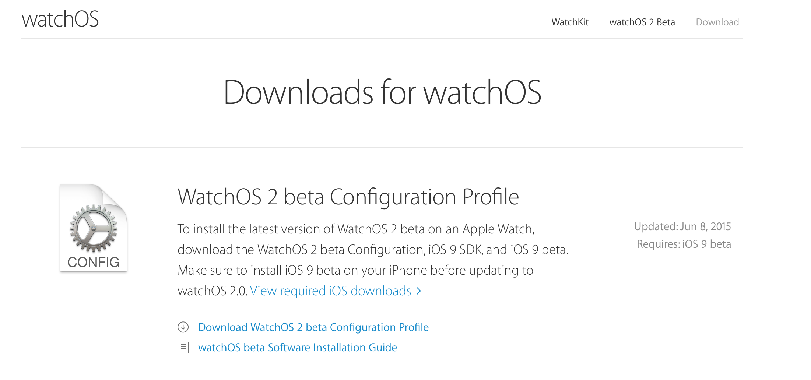811x380 pixels.
Task: Click the sentence starting "To install the latest version"
Action: [356, 229]
